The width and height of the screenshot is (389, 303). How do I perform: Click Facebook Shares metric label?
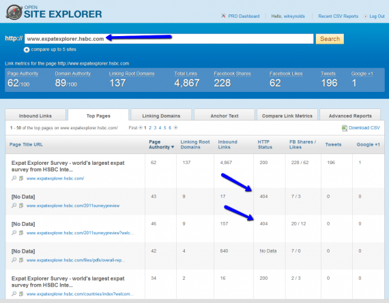pyautogui.click(x=232, y=74)
